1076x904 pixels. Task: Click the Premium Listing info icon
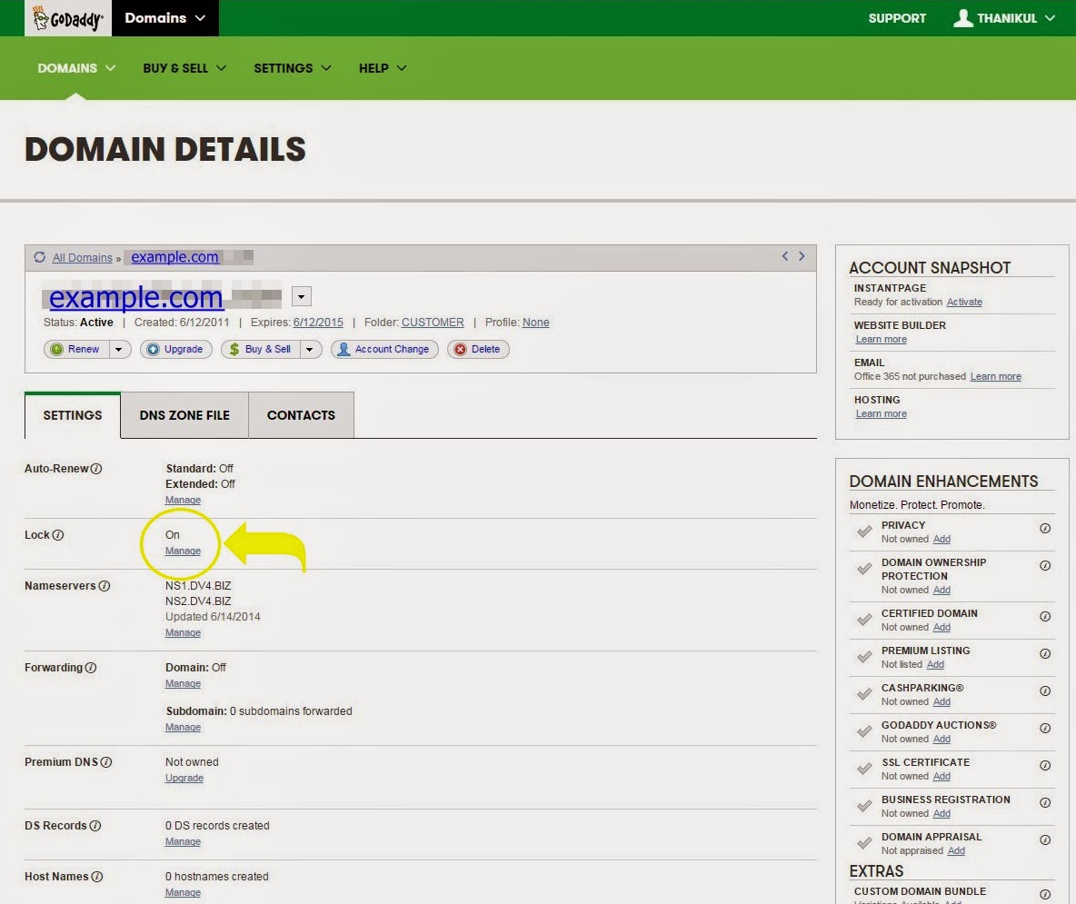(1044, 653)
